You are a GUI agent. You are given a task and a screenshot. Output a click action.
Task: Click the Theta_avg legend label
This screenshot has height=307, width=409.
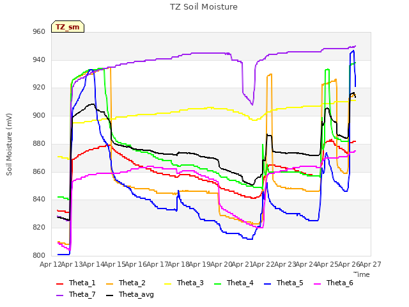(x=136, y=294)
